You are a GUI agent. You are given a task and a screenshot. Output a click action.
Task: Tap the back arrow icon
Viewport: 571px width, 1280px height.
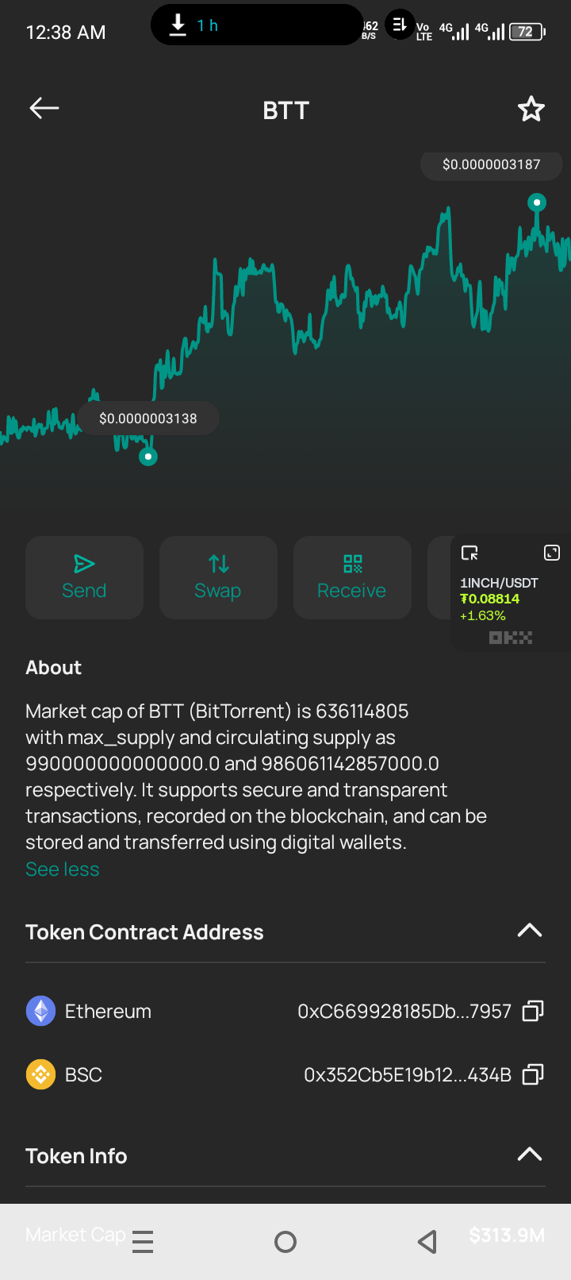(x=44, y=109)
